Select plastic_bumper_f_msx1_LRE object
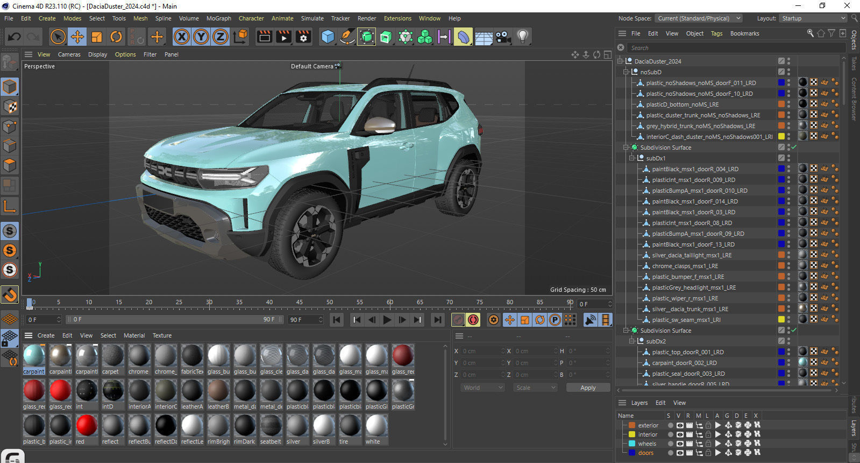The width and height of the screenshot is (860, 463). point(688,277)
